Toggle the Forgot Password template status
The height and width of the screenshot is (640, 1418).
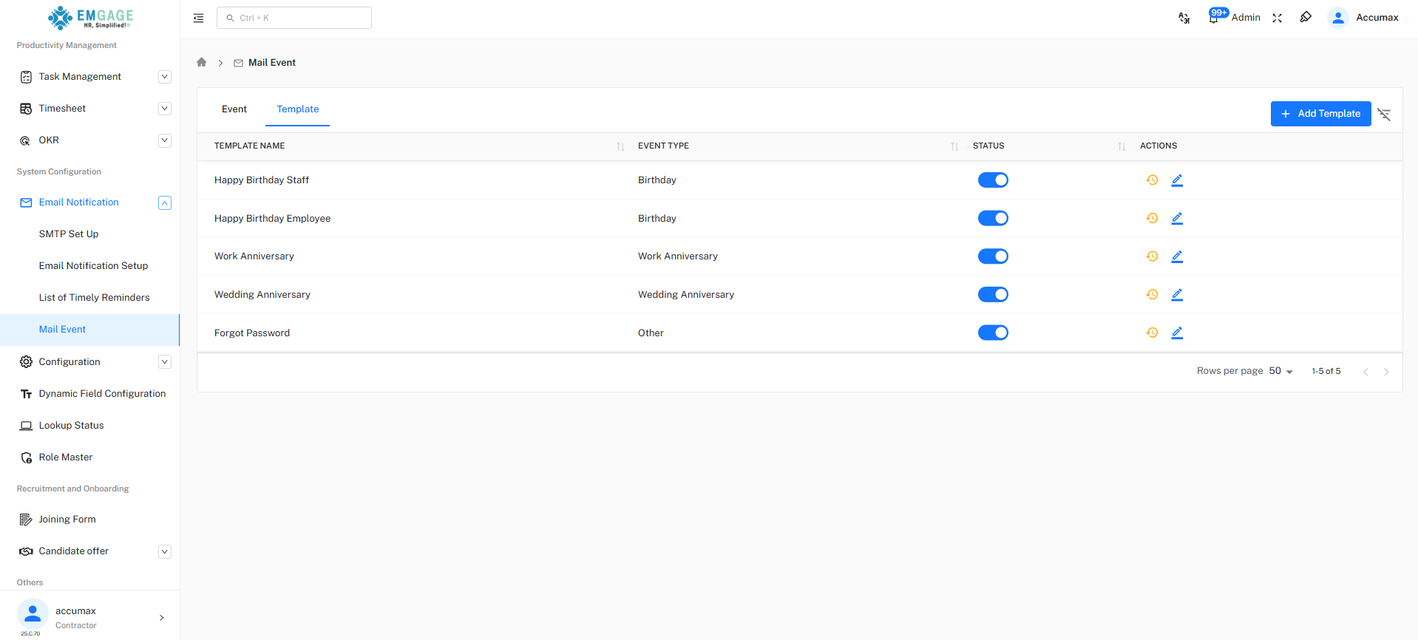[993, 333]
